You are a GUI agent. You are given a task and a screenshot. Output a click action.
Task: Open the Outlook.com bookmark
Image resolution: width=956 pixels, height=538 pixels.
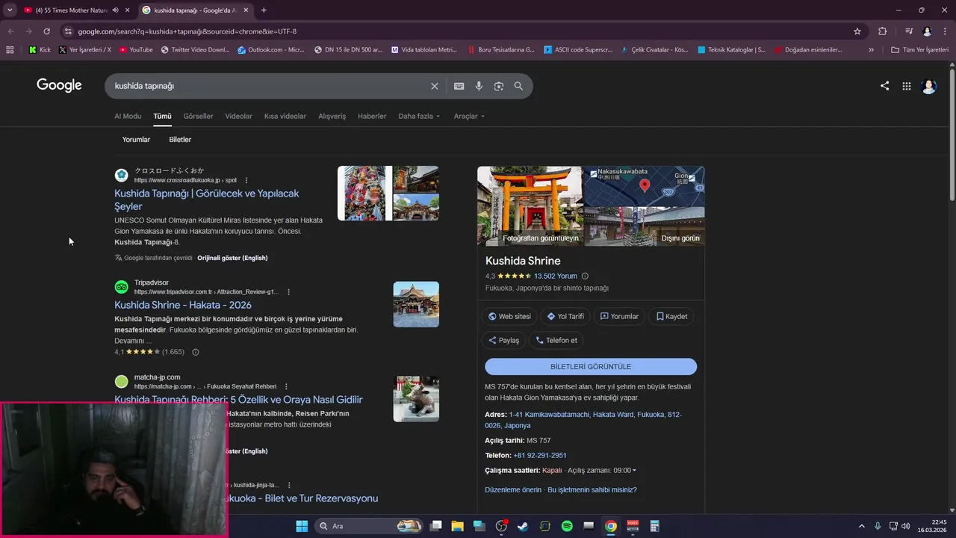coord(270,50)
